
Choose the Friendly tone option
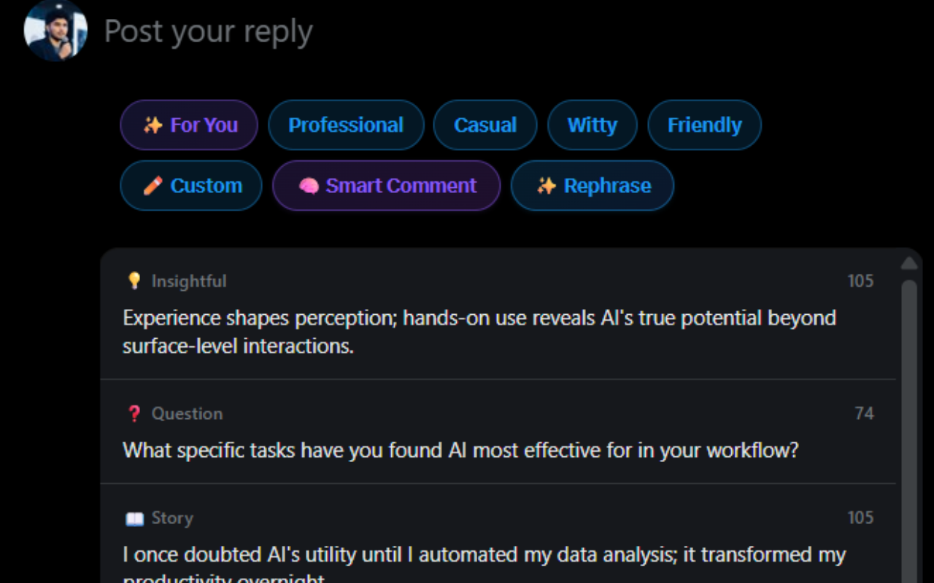[x=704, y=125]
